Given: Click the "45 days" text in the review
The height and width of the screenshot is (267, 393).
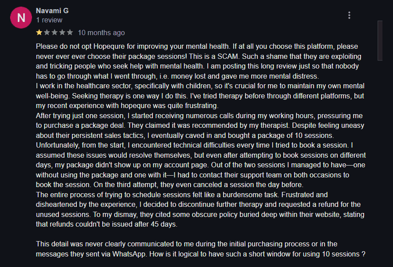Looking at the screenshot, I should [163, 224].
